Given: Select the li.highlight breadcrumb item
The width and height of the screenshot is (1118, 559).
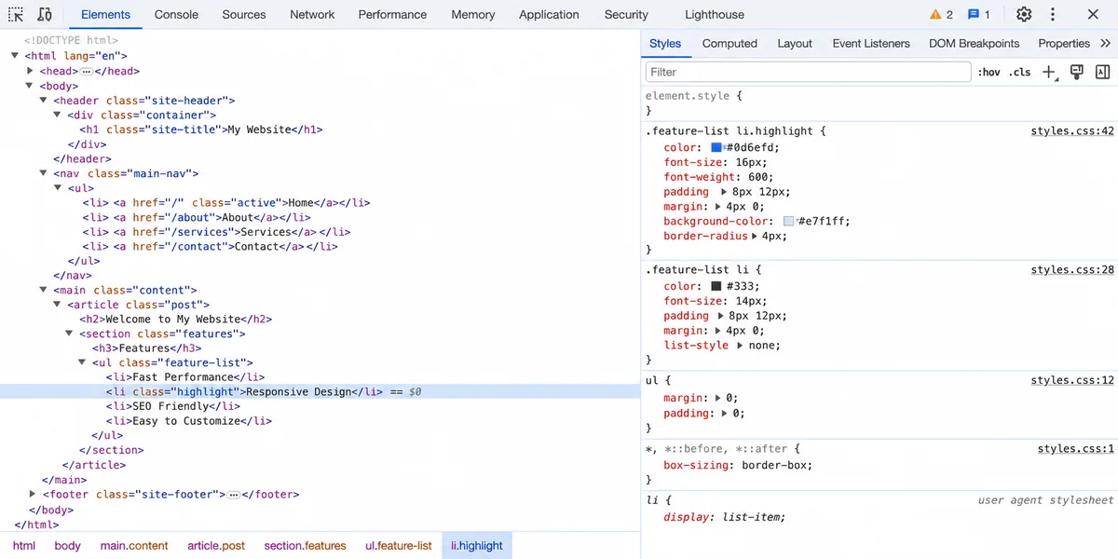Looking at the screenshot, I should (x=477, y=546).
